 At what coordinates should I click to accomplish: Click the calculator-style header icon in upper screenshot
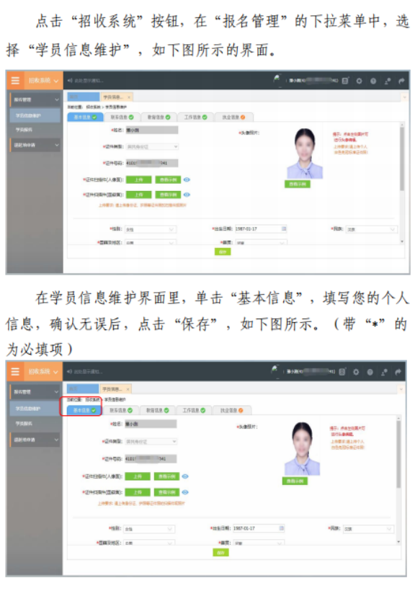click(x=344, y=81)
